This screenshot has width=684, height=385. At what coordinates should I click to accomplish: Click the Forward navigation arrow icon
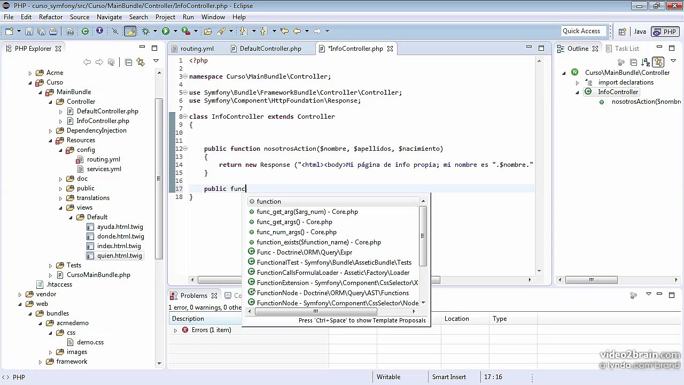coord(317,32)
